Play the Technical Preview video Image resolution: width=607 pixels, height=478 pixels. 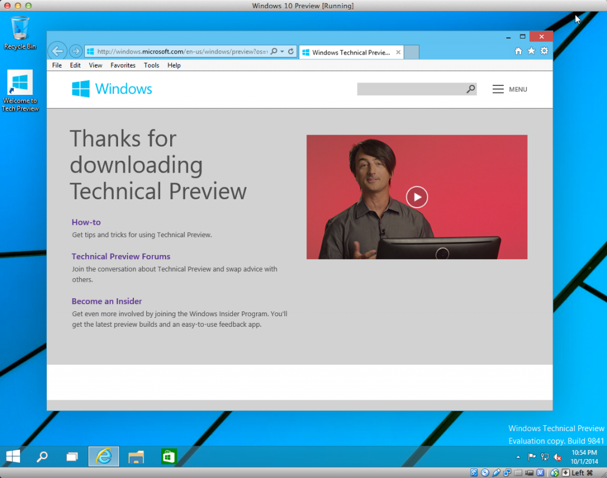[x=417, y=197]
